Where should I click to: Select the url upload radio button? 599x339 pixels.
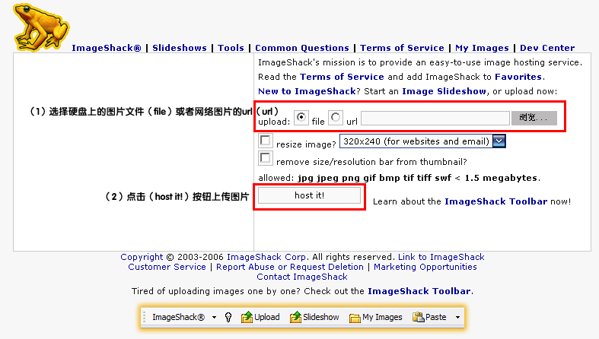pyautogui.click(x=336, y=118)
